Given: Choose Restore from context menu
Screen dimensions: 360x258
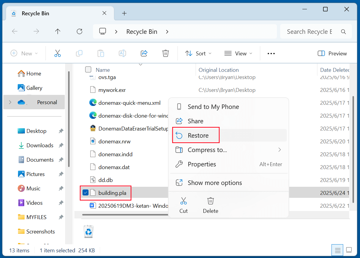Looking at the screenshot, I should [x=198, y=136].
